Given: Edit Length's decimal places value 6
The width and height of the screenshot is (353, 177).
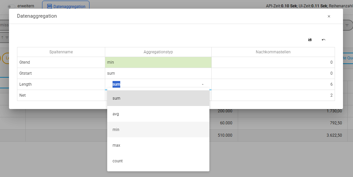Looking at the screenshot, I should [x=273, y=84].
